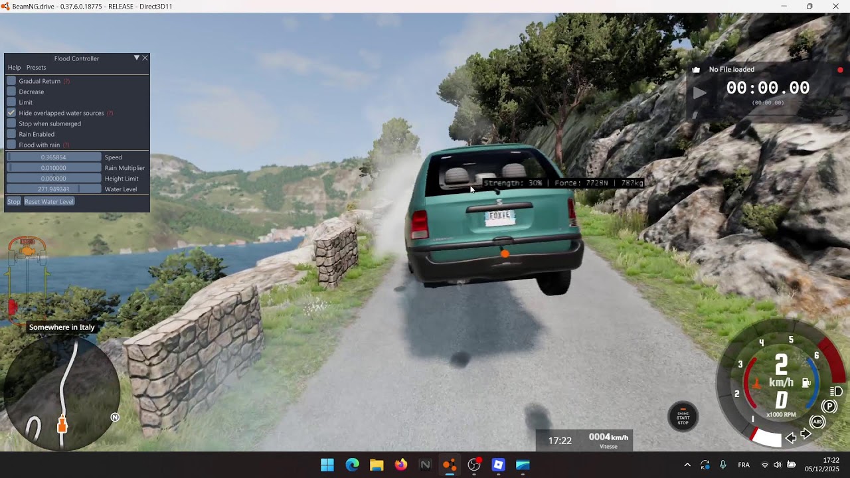
Task: Open Microsoft Edge from the taskbar
Action: click(352, 465)
